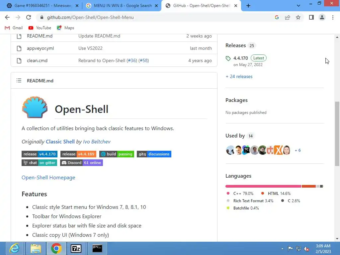Viewport: 340px width, 255px height.
Task: Open the Maps bookmark
Action: point(65,28)
